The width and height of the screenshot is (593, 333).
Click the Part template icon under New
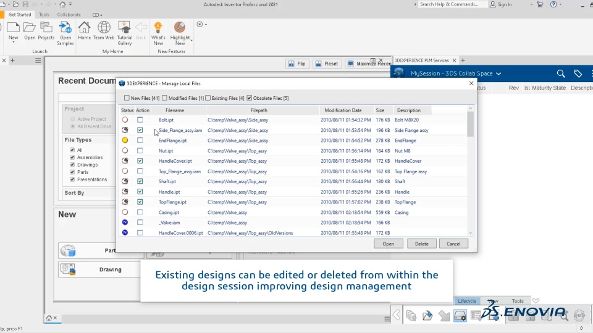68,251
